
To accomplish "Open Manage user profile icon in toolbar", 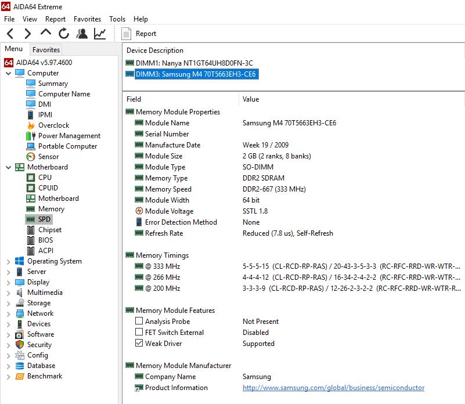I will (82, 34).
